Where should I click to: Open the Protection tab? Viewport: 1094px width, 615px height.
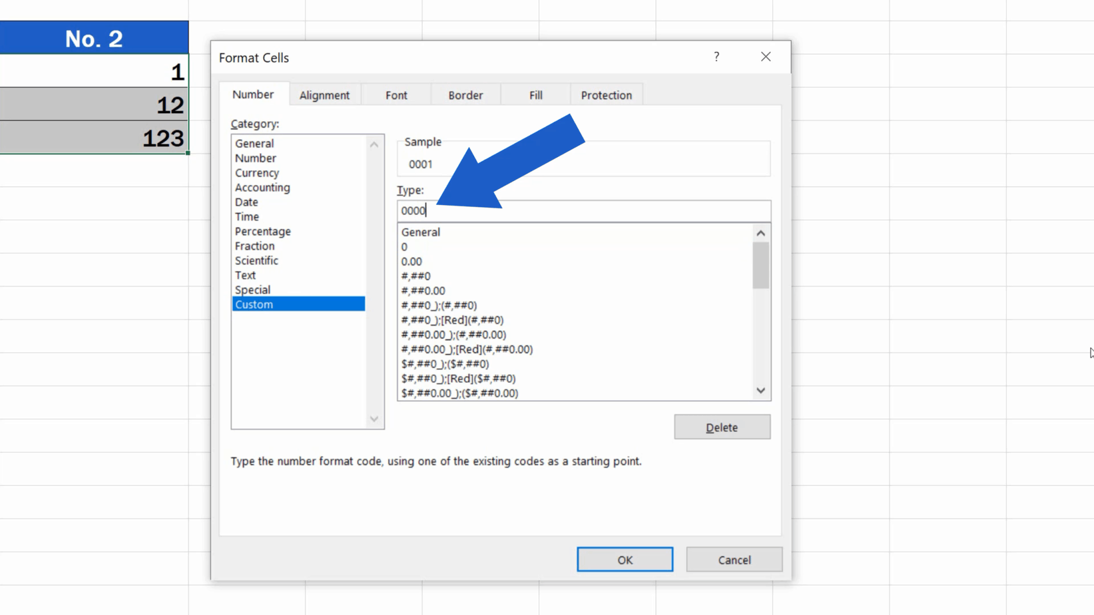(x=606, y=95)
